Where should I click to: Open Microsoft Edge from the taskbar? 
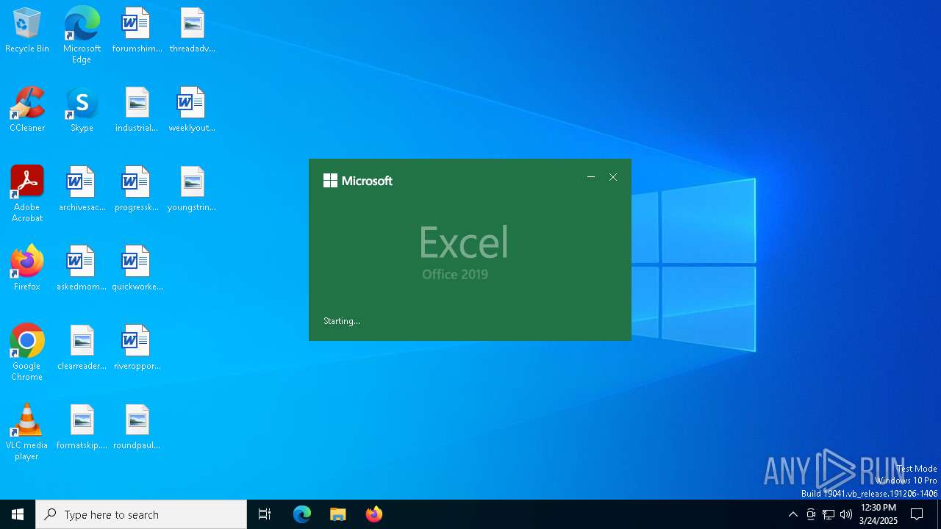(302, 514)
